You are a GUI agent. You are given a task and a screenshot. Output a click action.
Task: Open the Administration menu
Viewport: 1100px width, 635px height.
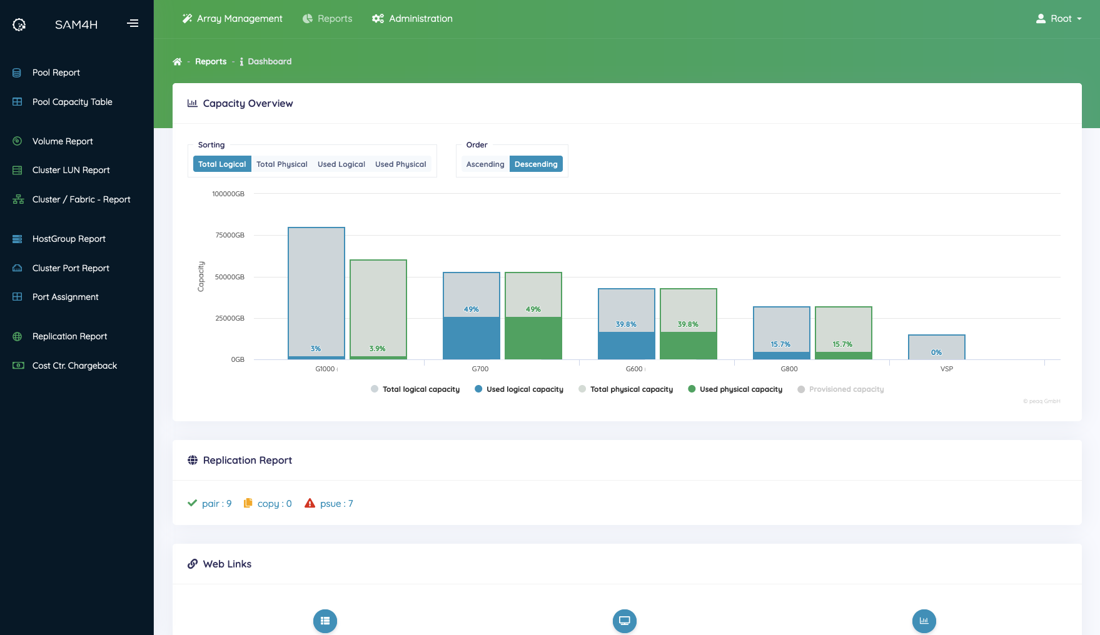(413, 19)
